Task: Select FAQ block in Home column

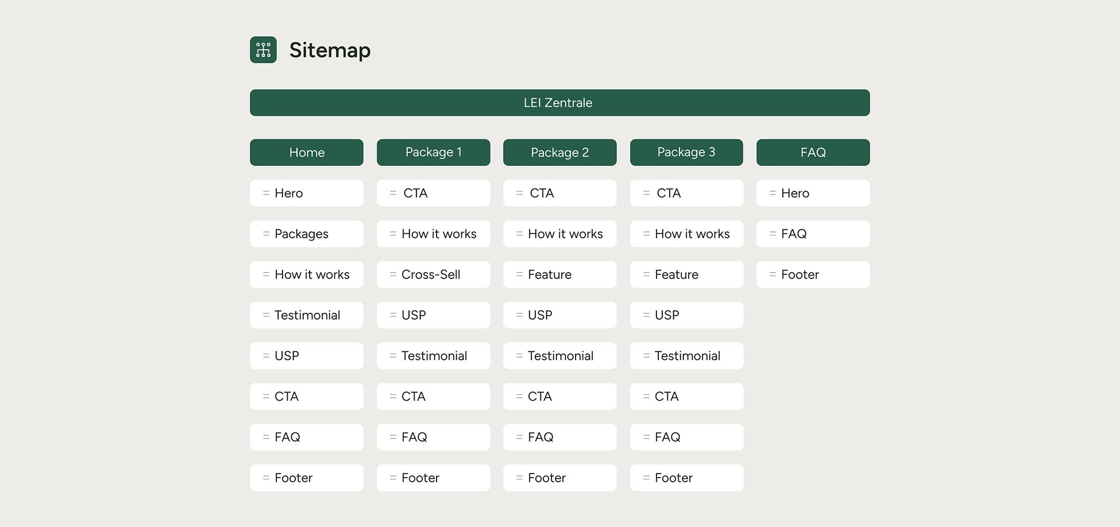Action: tap(307, 437)
